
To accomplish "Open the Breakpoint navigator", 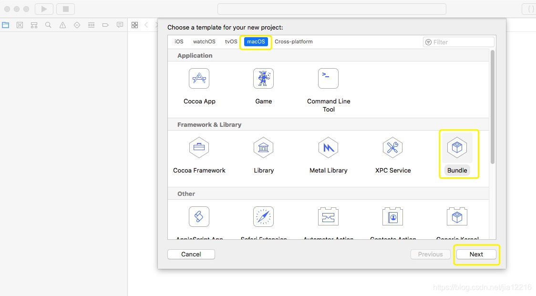I will [105, 25].
